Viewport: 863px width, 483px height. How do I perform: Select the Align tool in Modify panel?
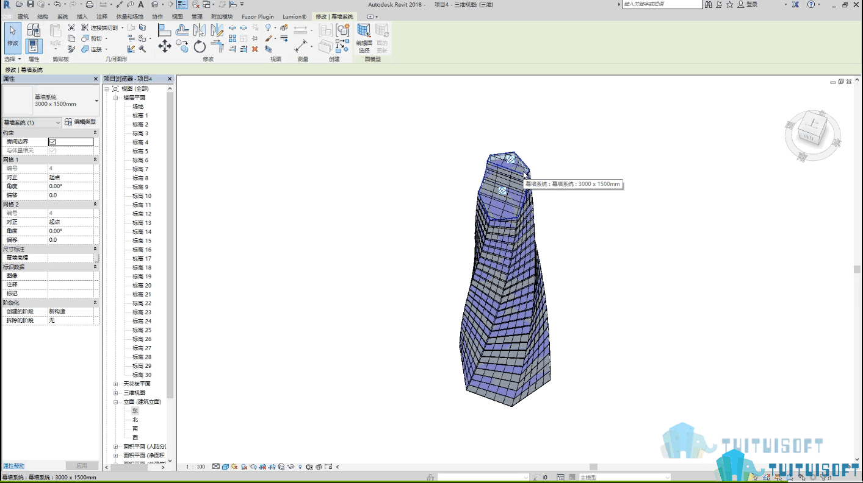coord(164,30)
